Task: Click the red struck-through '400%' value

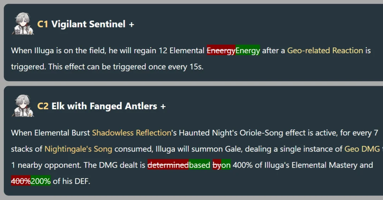Action: (x=21, y=181)
